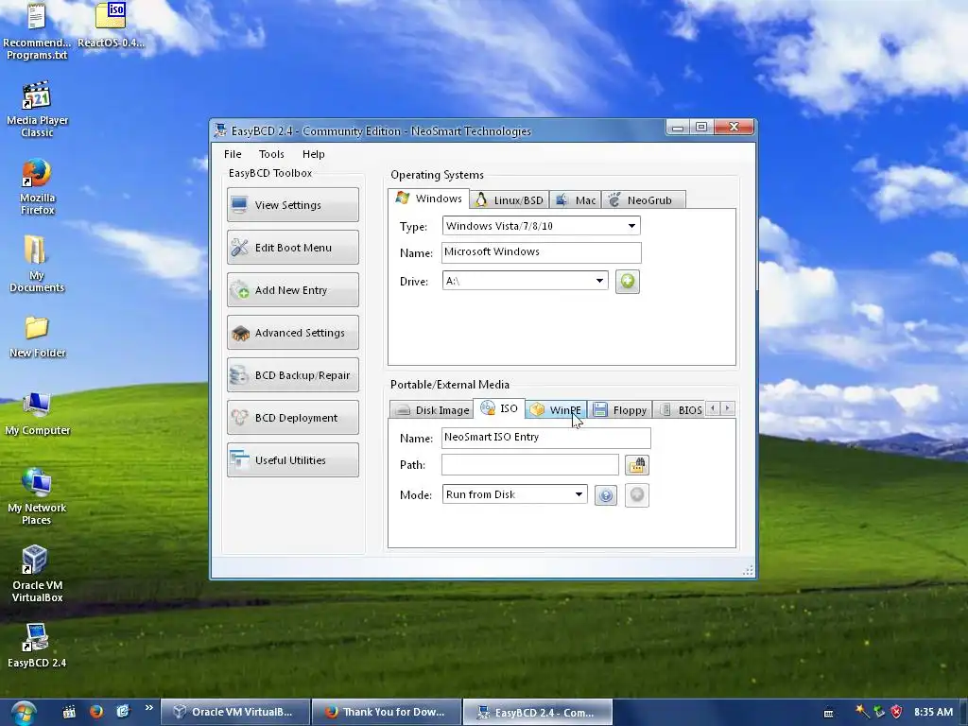968x726 pixels.
Task: Select My Computer desktop icon
Action: coord(37,414)
